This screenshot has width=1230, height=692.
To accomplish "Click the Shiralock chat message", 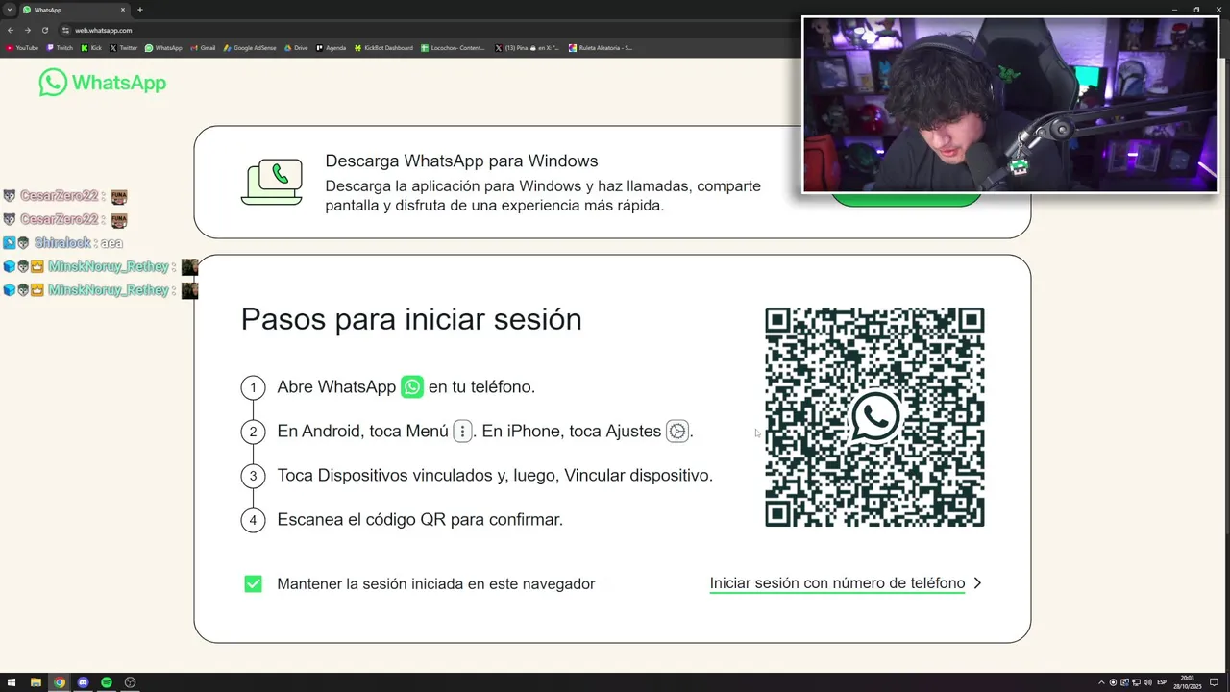I will (63, 243).
